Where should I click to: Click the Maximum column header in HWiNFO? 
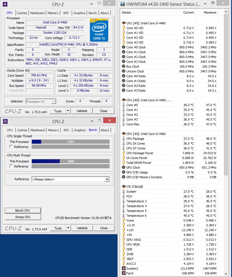[x=210, y=12]
